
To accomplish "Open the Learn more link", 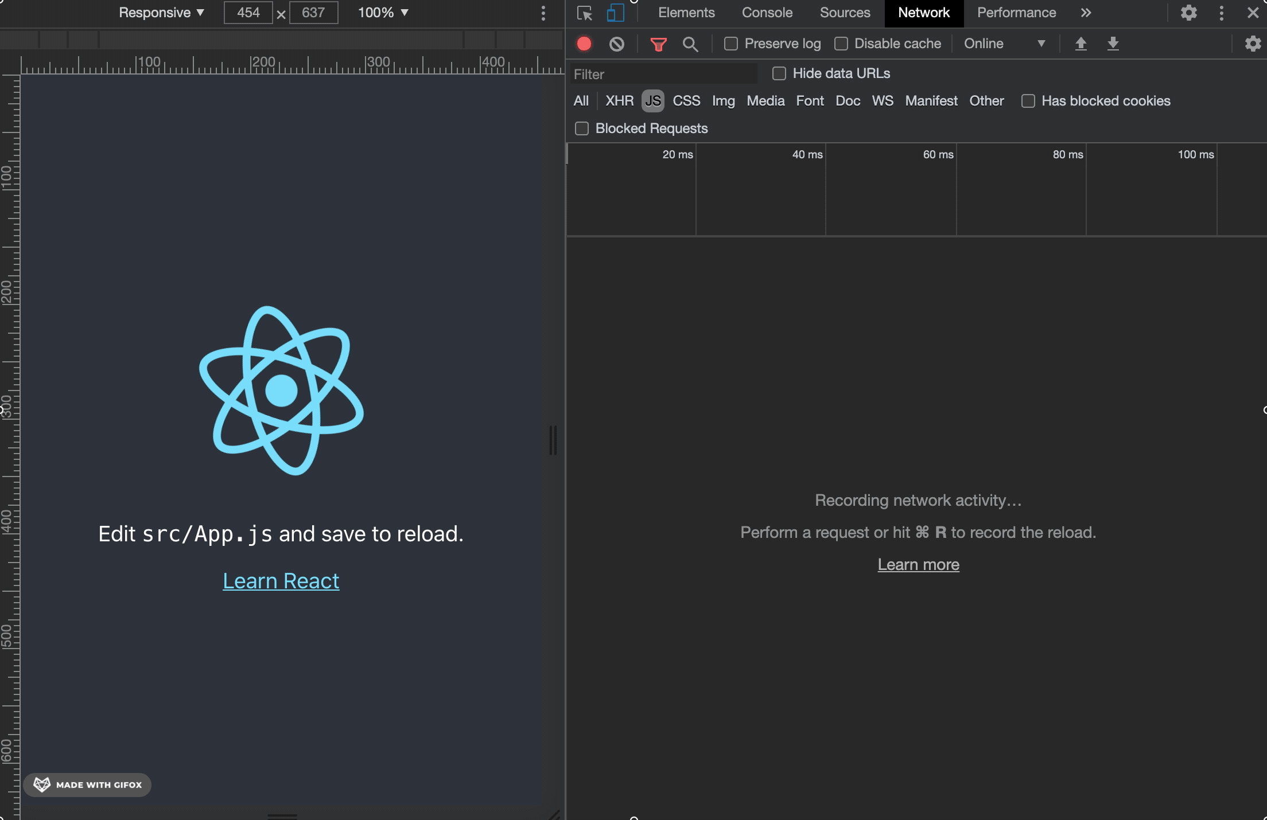I will pyautogui.click(x=918, y=565).
